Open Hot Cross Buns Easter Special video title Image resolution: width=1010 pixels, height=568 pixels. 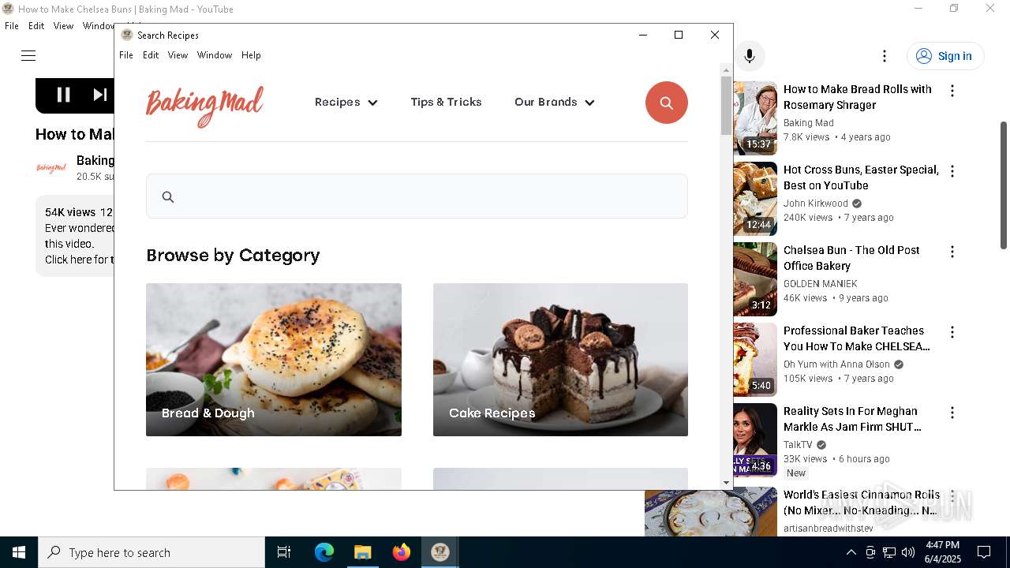[861, 177]
